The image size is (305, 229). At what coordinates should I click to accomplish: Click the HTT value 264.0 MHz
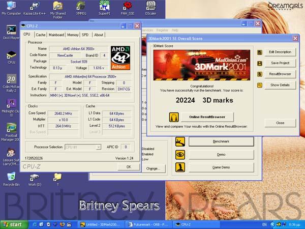(x=63, y=126)
